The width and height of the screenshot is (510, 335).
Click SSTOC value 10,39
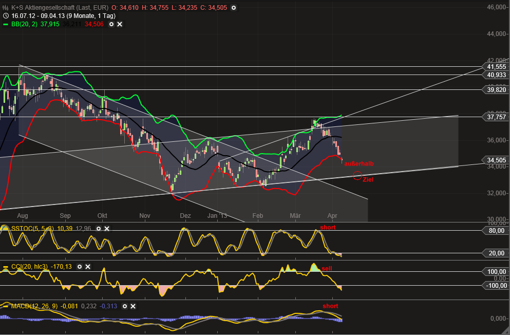coord(65,229)
